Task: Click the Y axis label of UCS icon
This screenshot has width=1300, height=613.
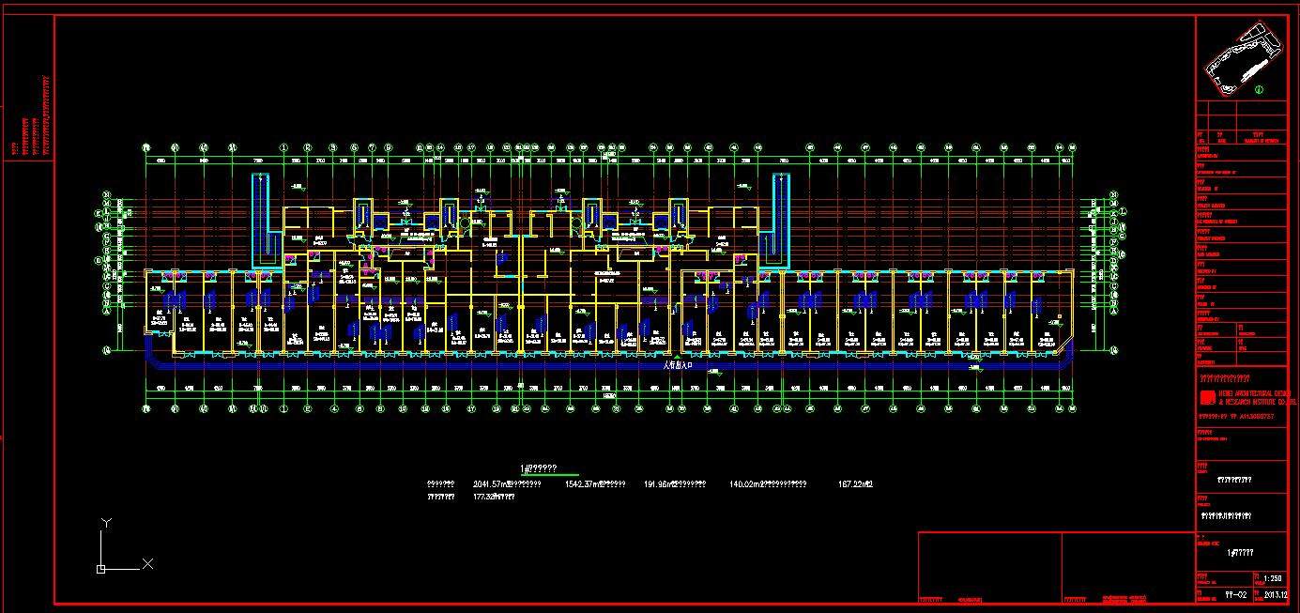Action: click(107, 521)
